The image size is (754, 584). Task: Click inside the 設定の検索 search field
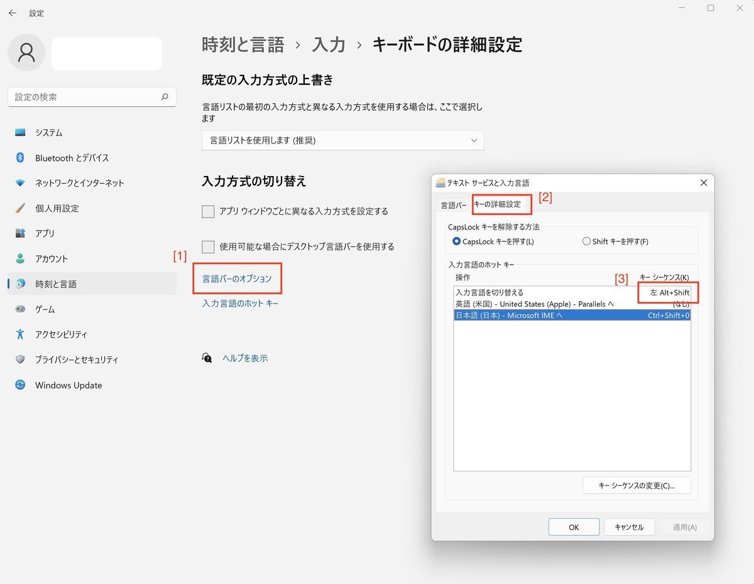pyautogui.click(x=92, y=97)
